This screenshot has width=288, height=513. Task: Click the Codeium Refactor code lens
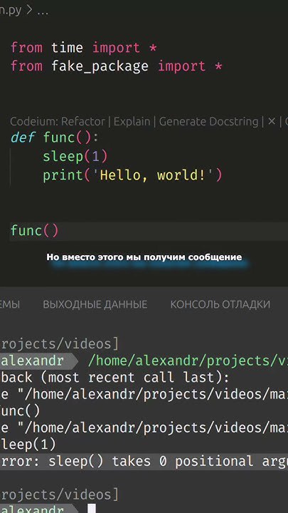[83, 121]
